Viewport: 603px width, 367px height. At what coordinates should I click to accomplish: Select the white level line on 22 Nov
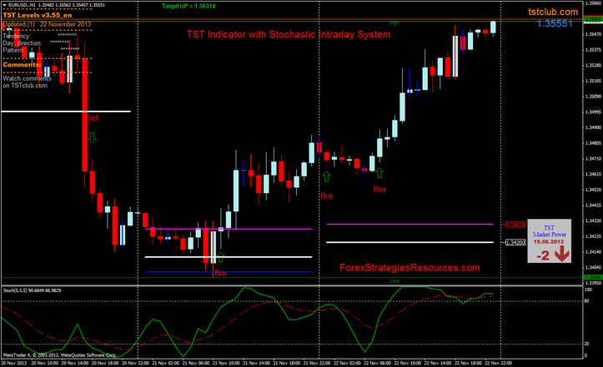pyautogui.click(x=410, y=242)
